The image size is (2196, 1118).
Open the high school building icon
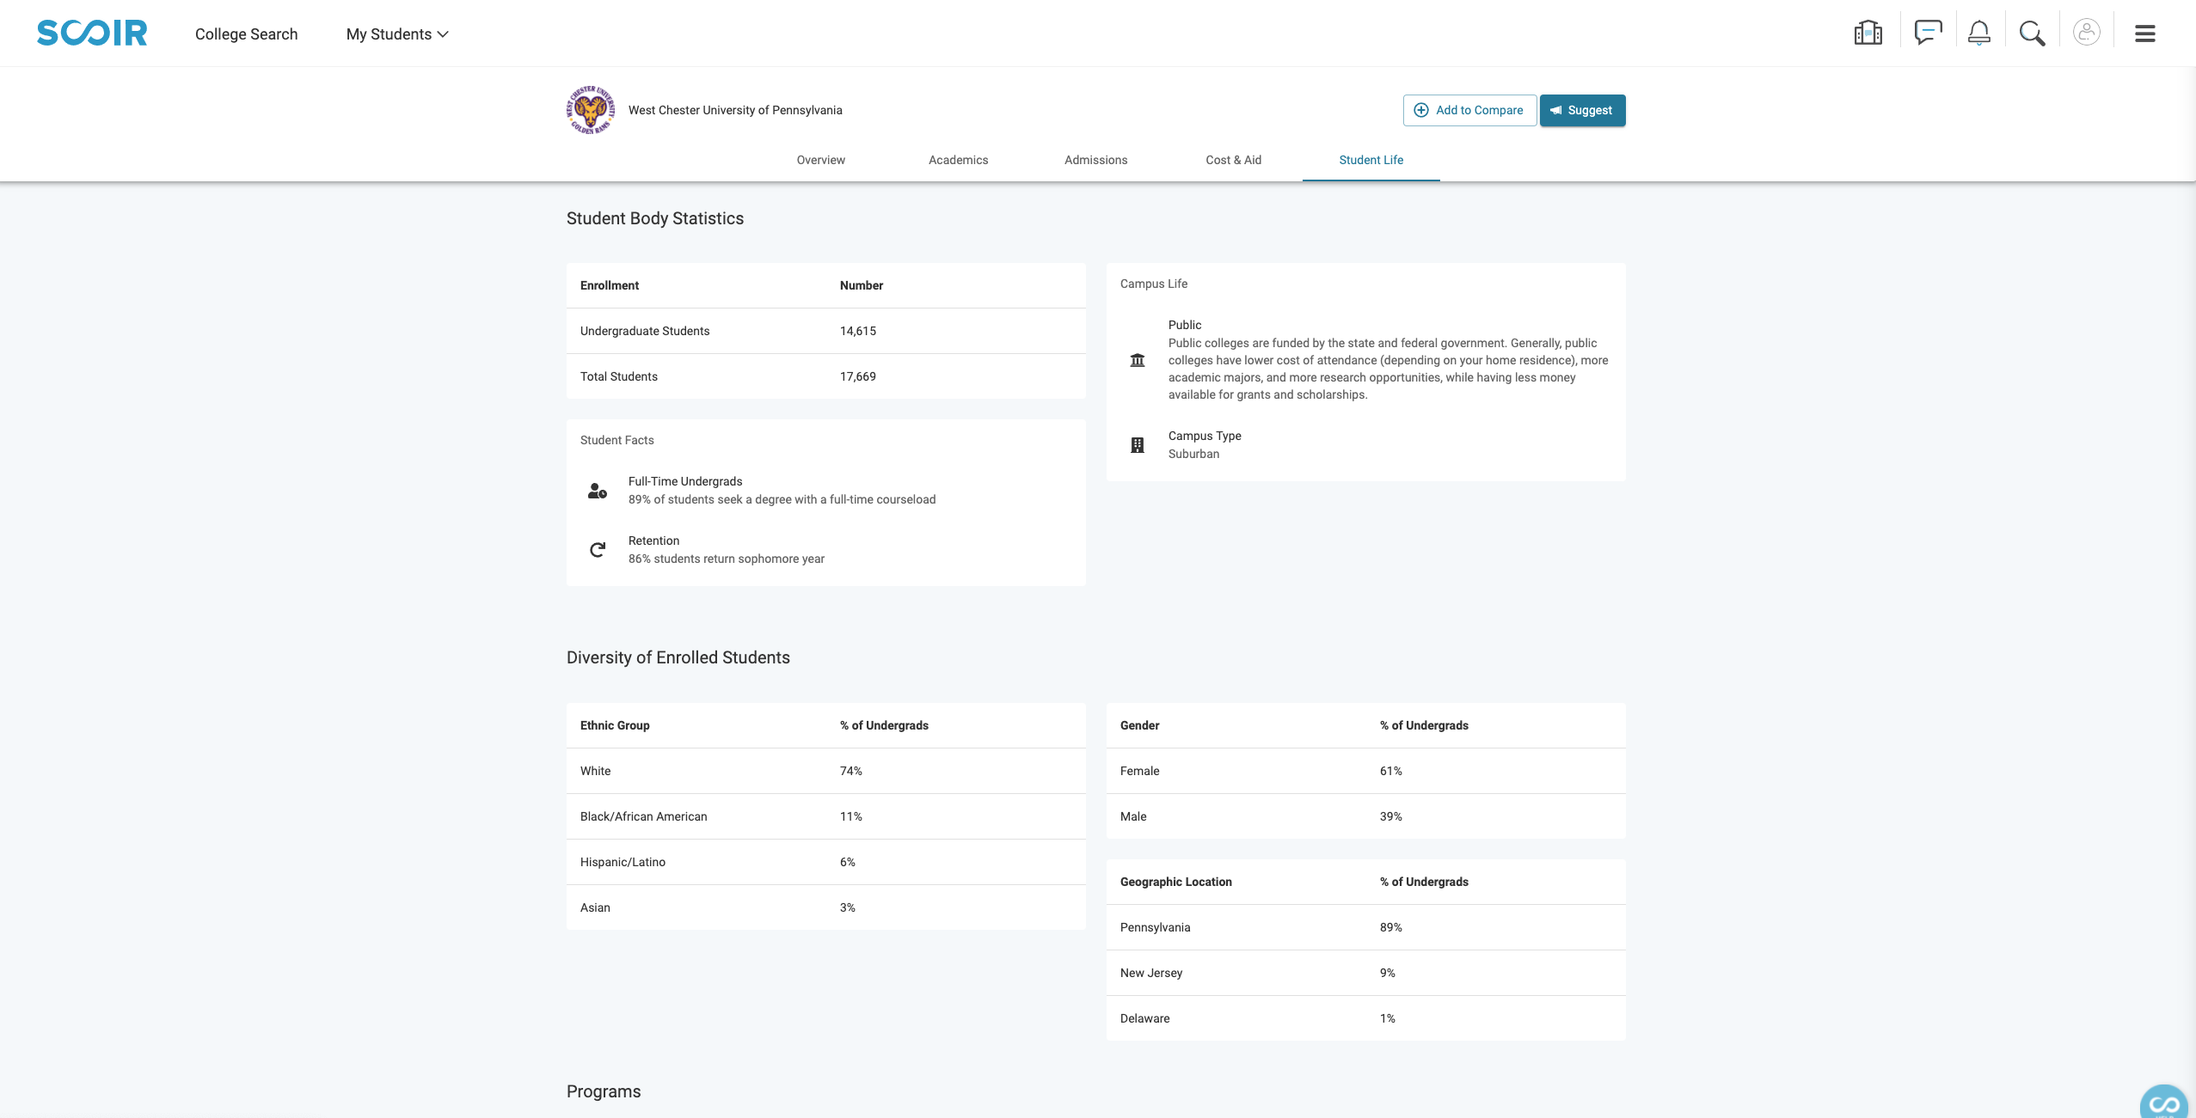coord(1868,34)
